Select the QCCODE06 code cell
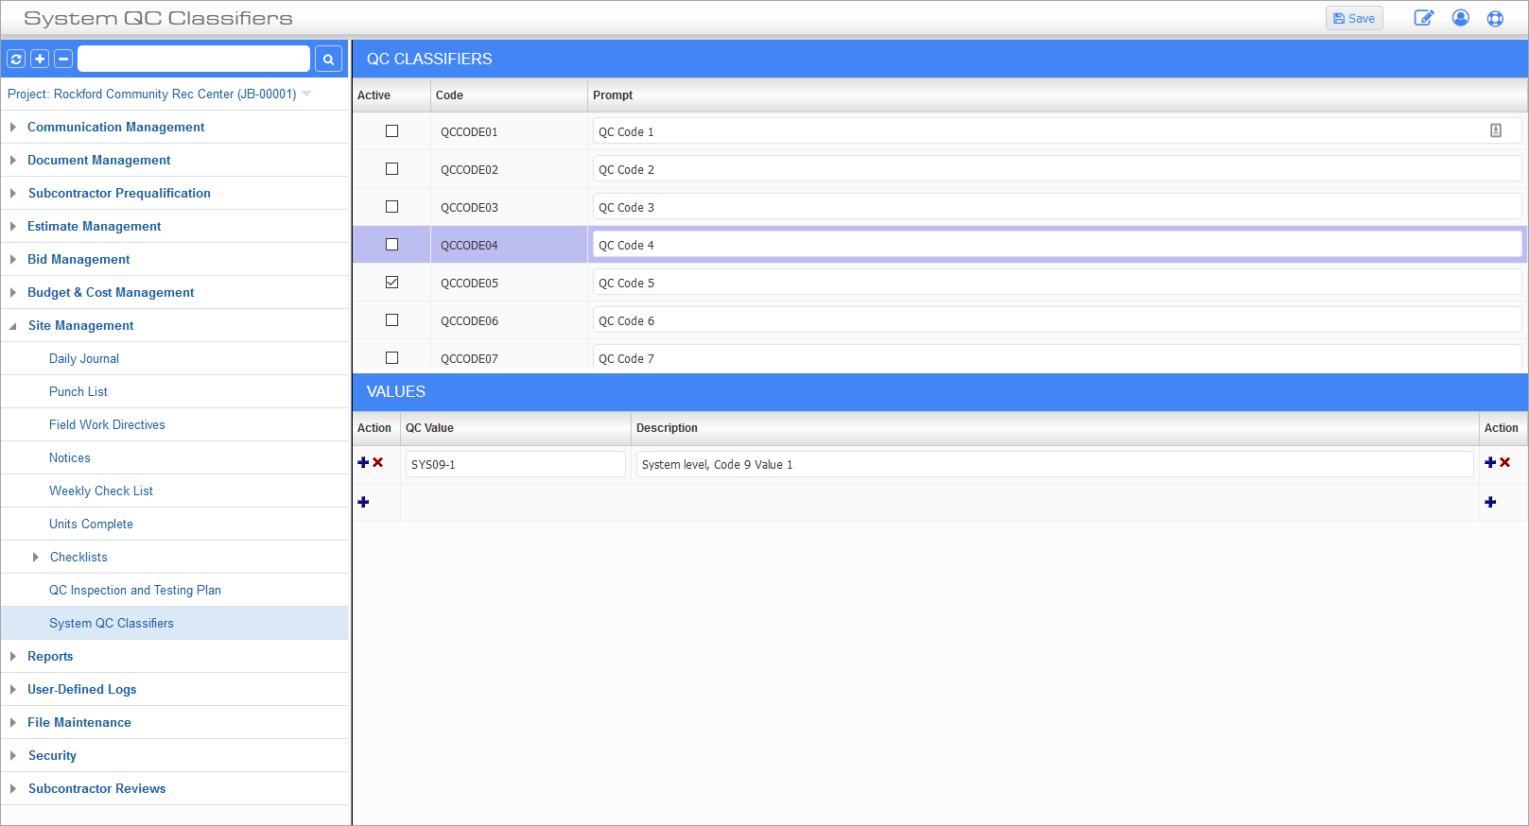 [509, 320]
